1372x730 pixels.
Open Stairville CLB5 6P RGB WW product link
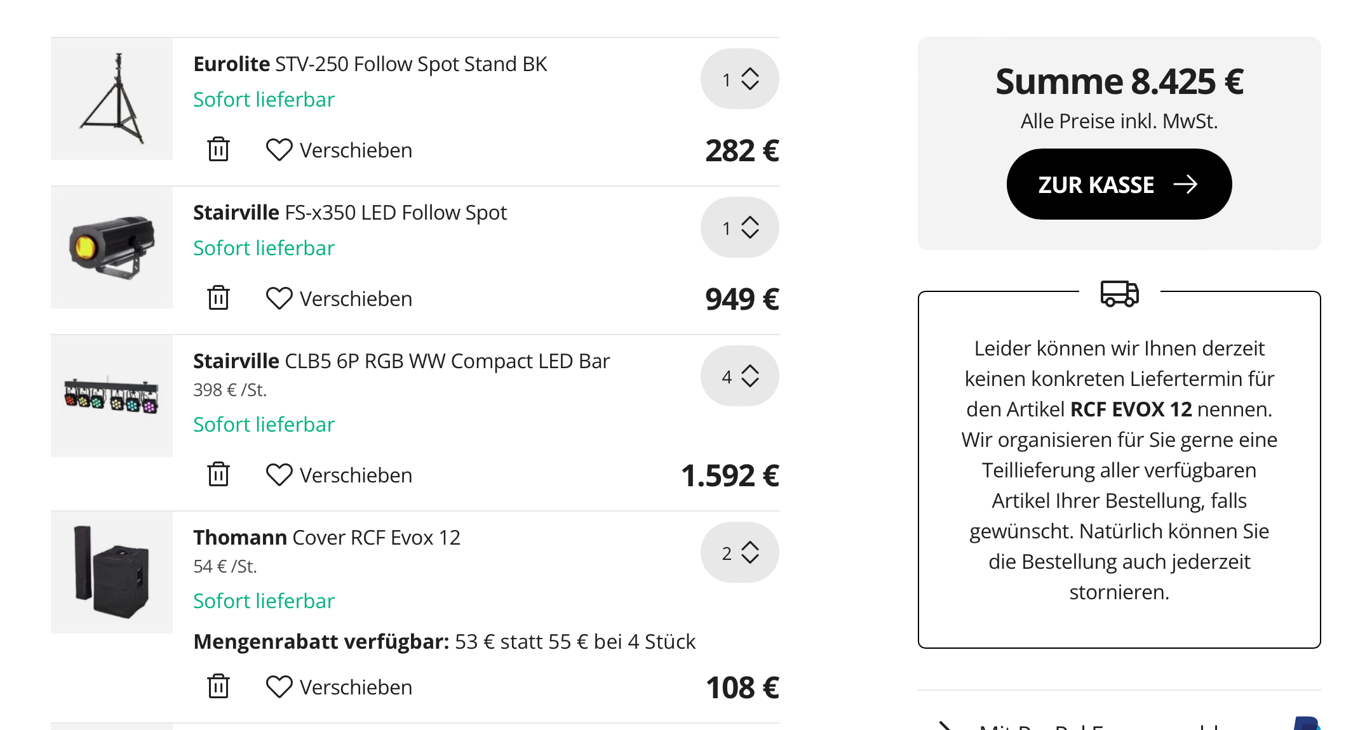pos(401,361)
